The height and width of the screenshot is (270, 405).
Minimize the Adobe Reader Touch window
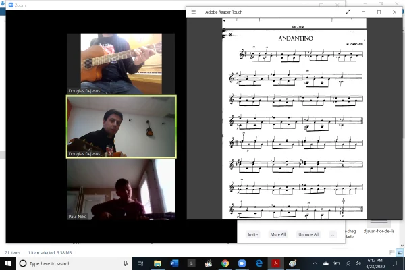coord(363,12)
